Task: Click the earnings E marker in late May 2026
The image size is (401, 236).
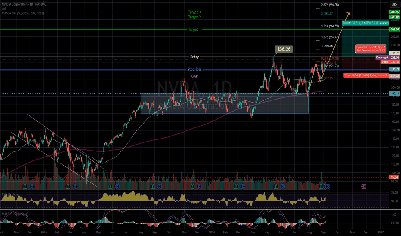Action: pyautogui.click(x=276, y=187)
